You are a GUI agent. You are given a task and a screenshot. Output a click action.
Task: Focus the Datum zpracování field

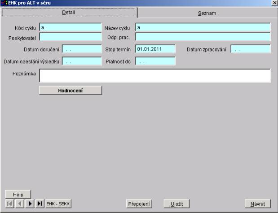coord(251,49)
